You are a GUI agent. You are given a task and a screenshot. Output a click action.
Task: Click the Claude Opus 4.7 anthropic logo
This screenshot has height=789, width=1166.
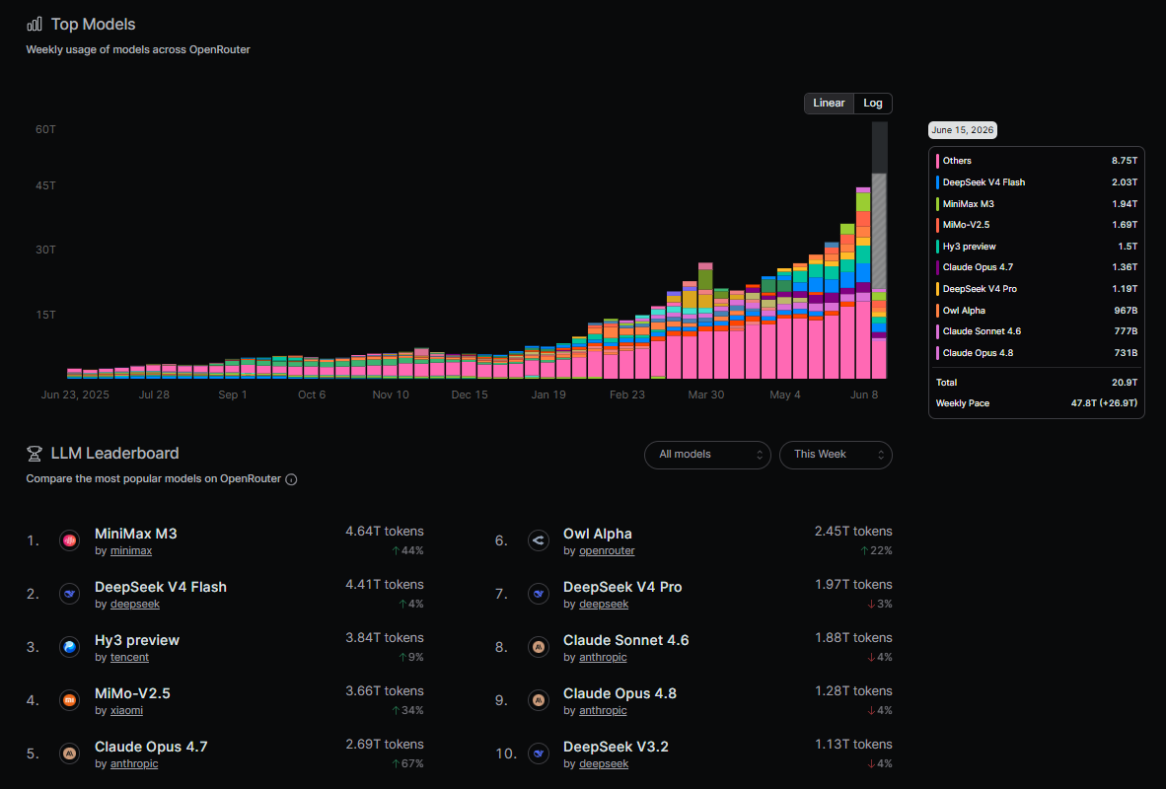click(69, 754)
